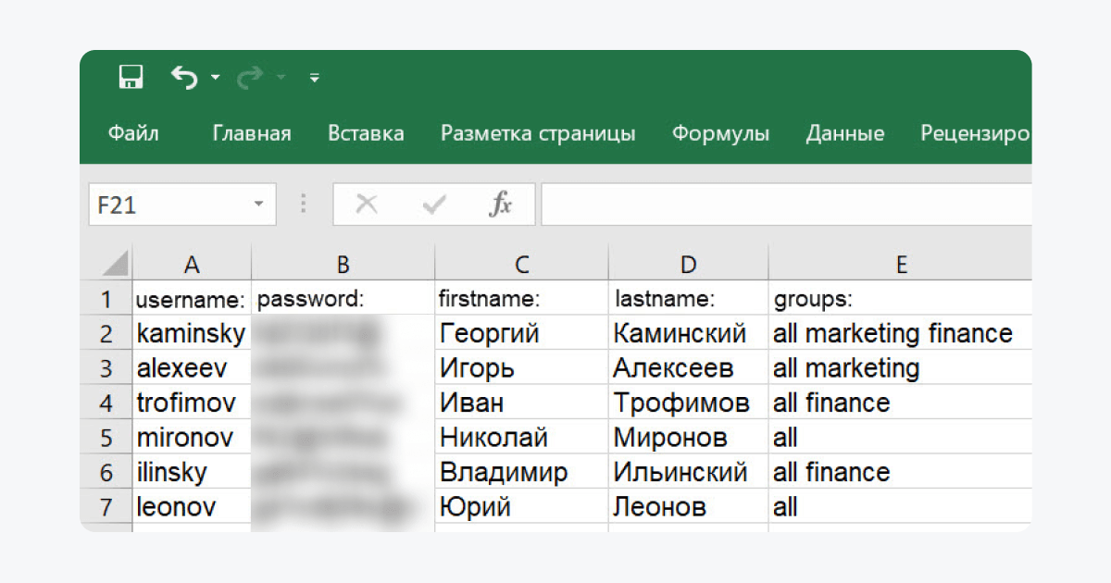The height and width of the screenshot is (583, 1111).
Task: Select the Разметка страницы tab
Action: click(538, 133)
